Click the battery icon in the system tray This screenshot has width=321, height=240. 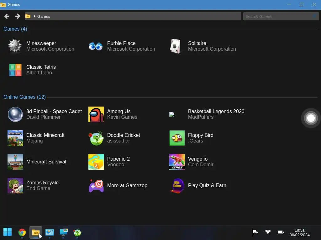click(281, 232)
